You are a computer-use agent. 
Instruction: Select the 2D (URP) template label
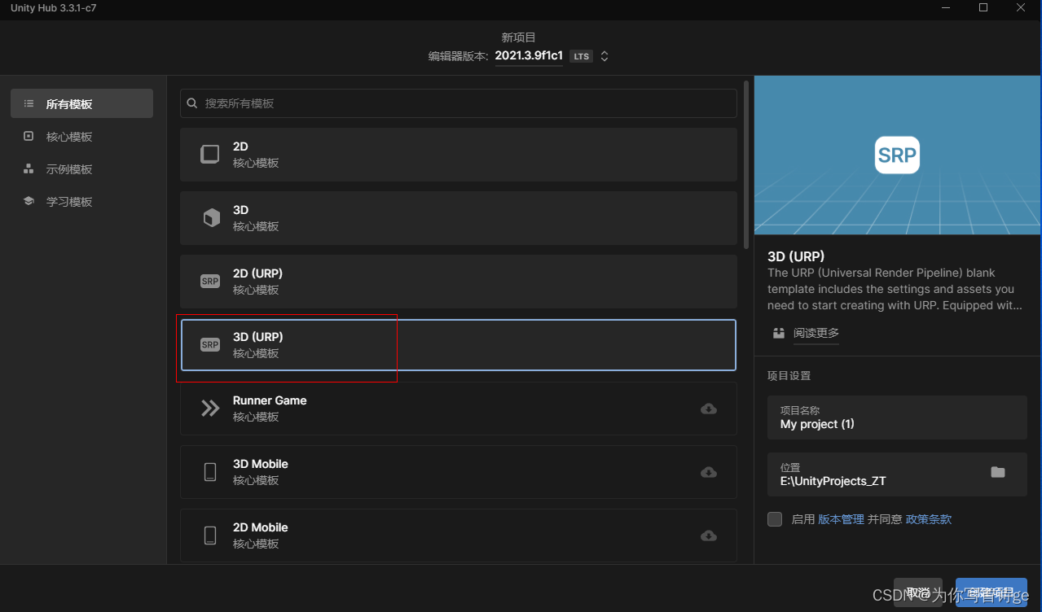[x=257, y=273]
